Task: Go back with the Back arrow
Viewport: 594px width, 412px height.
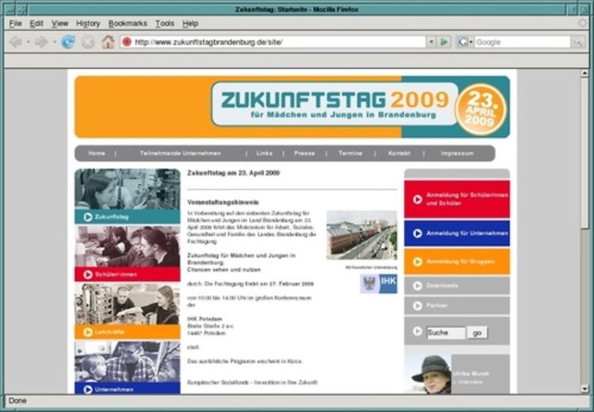Action: [x=15, y=42]
